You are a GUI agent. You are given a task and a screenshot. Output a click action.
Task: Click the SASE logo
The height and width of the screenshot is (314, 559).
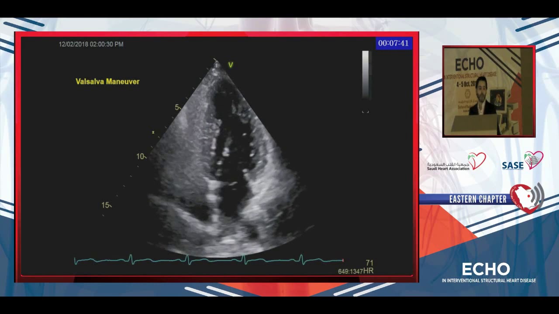click(x=523, y=161)
